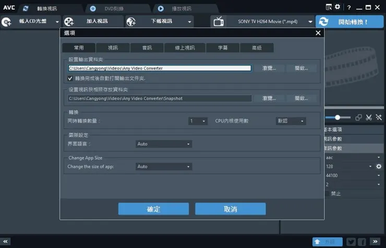Screen dimensions: 386x248
Task: Click the crop overlay icon beside slider
Action: tap(358, 117)
